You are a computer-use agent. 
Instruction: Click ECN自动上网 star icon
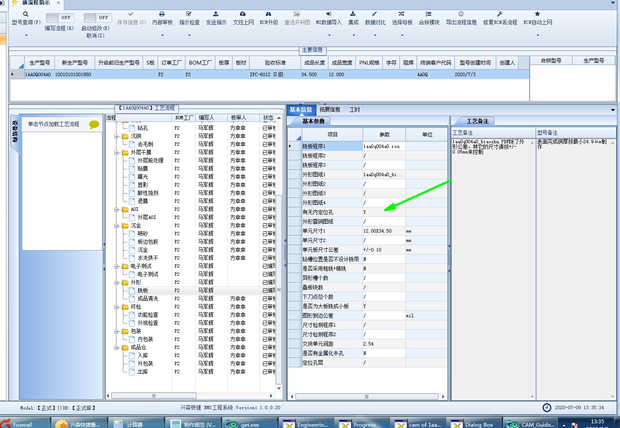click(537, 14)
